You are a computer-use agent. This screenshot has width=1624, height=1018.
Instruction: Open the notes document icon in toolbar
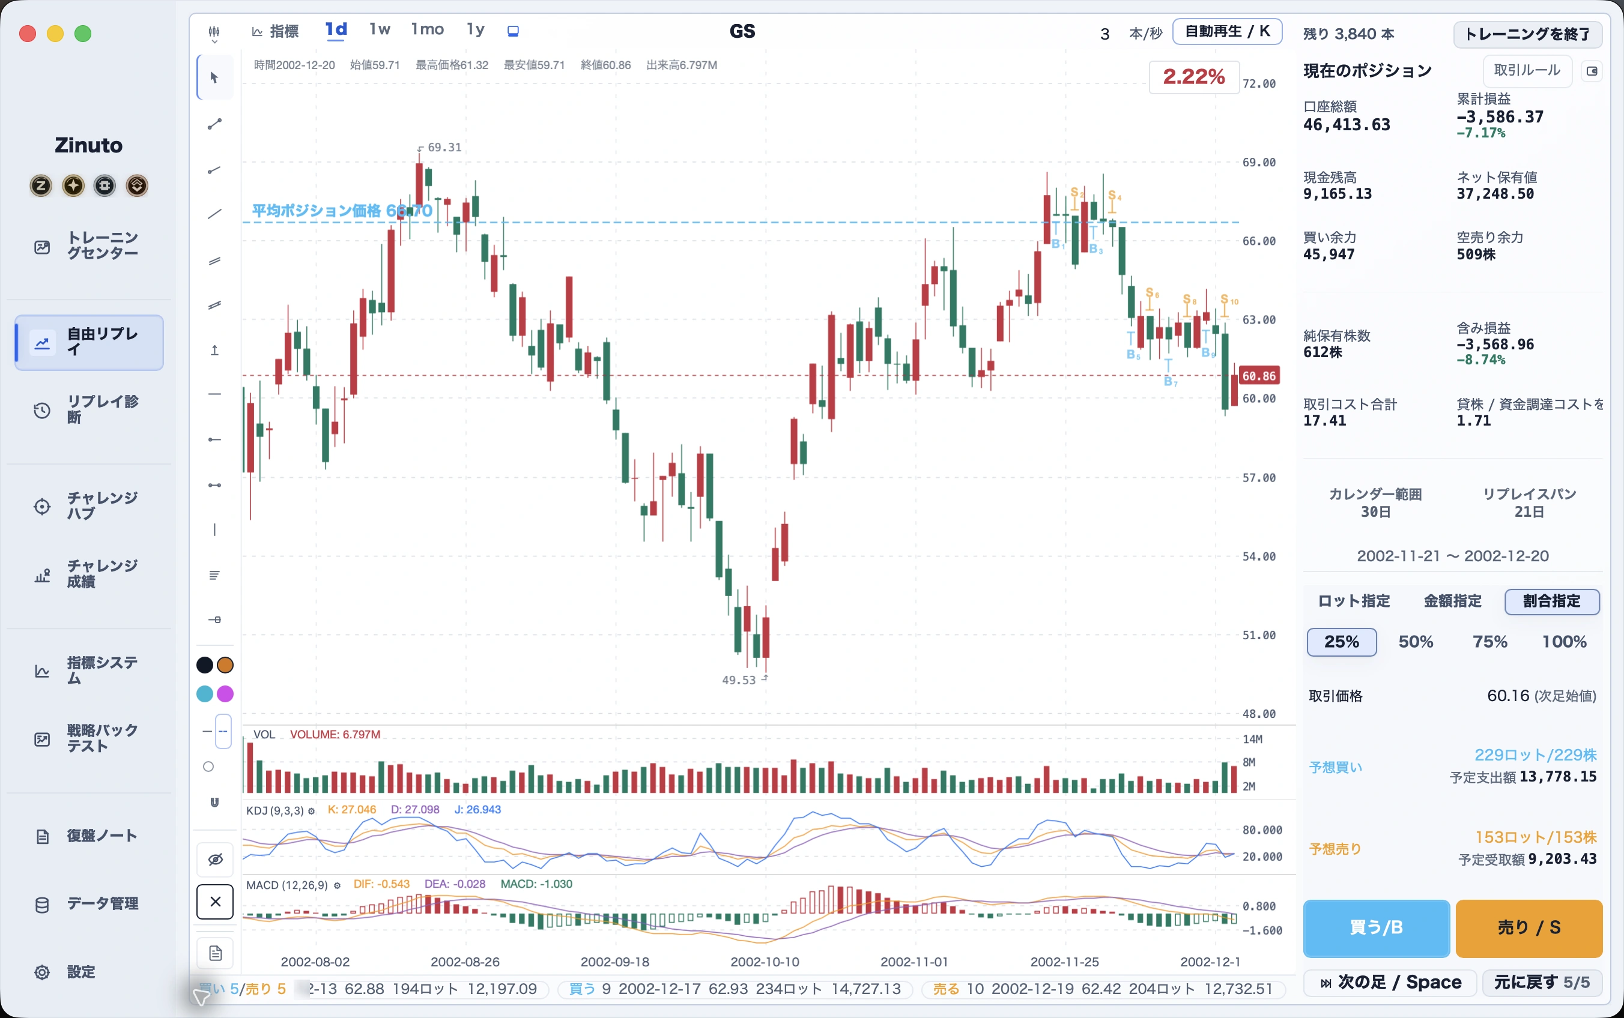[x=215, y=953]
